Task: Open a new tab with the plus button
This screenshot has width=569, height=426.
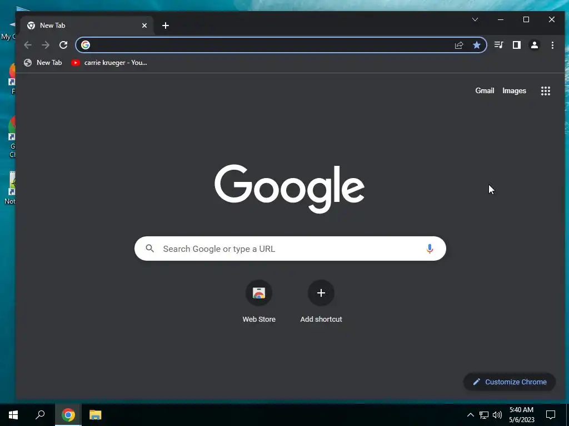Action: tap(166, 26)
